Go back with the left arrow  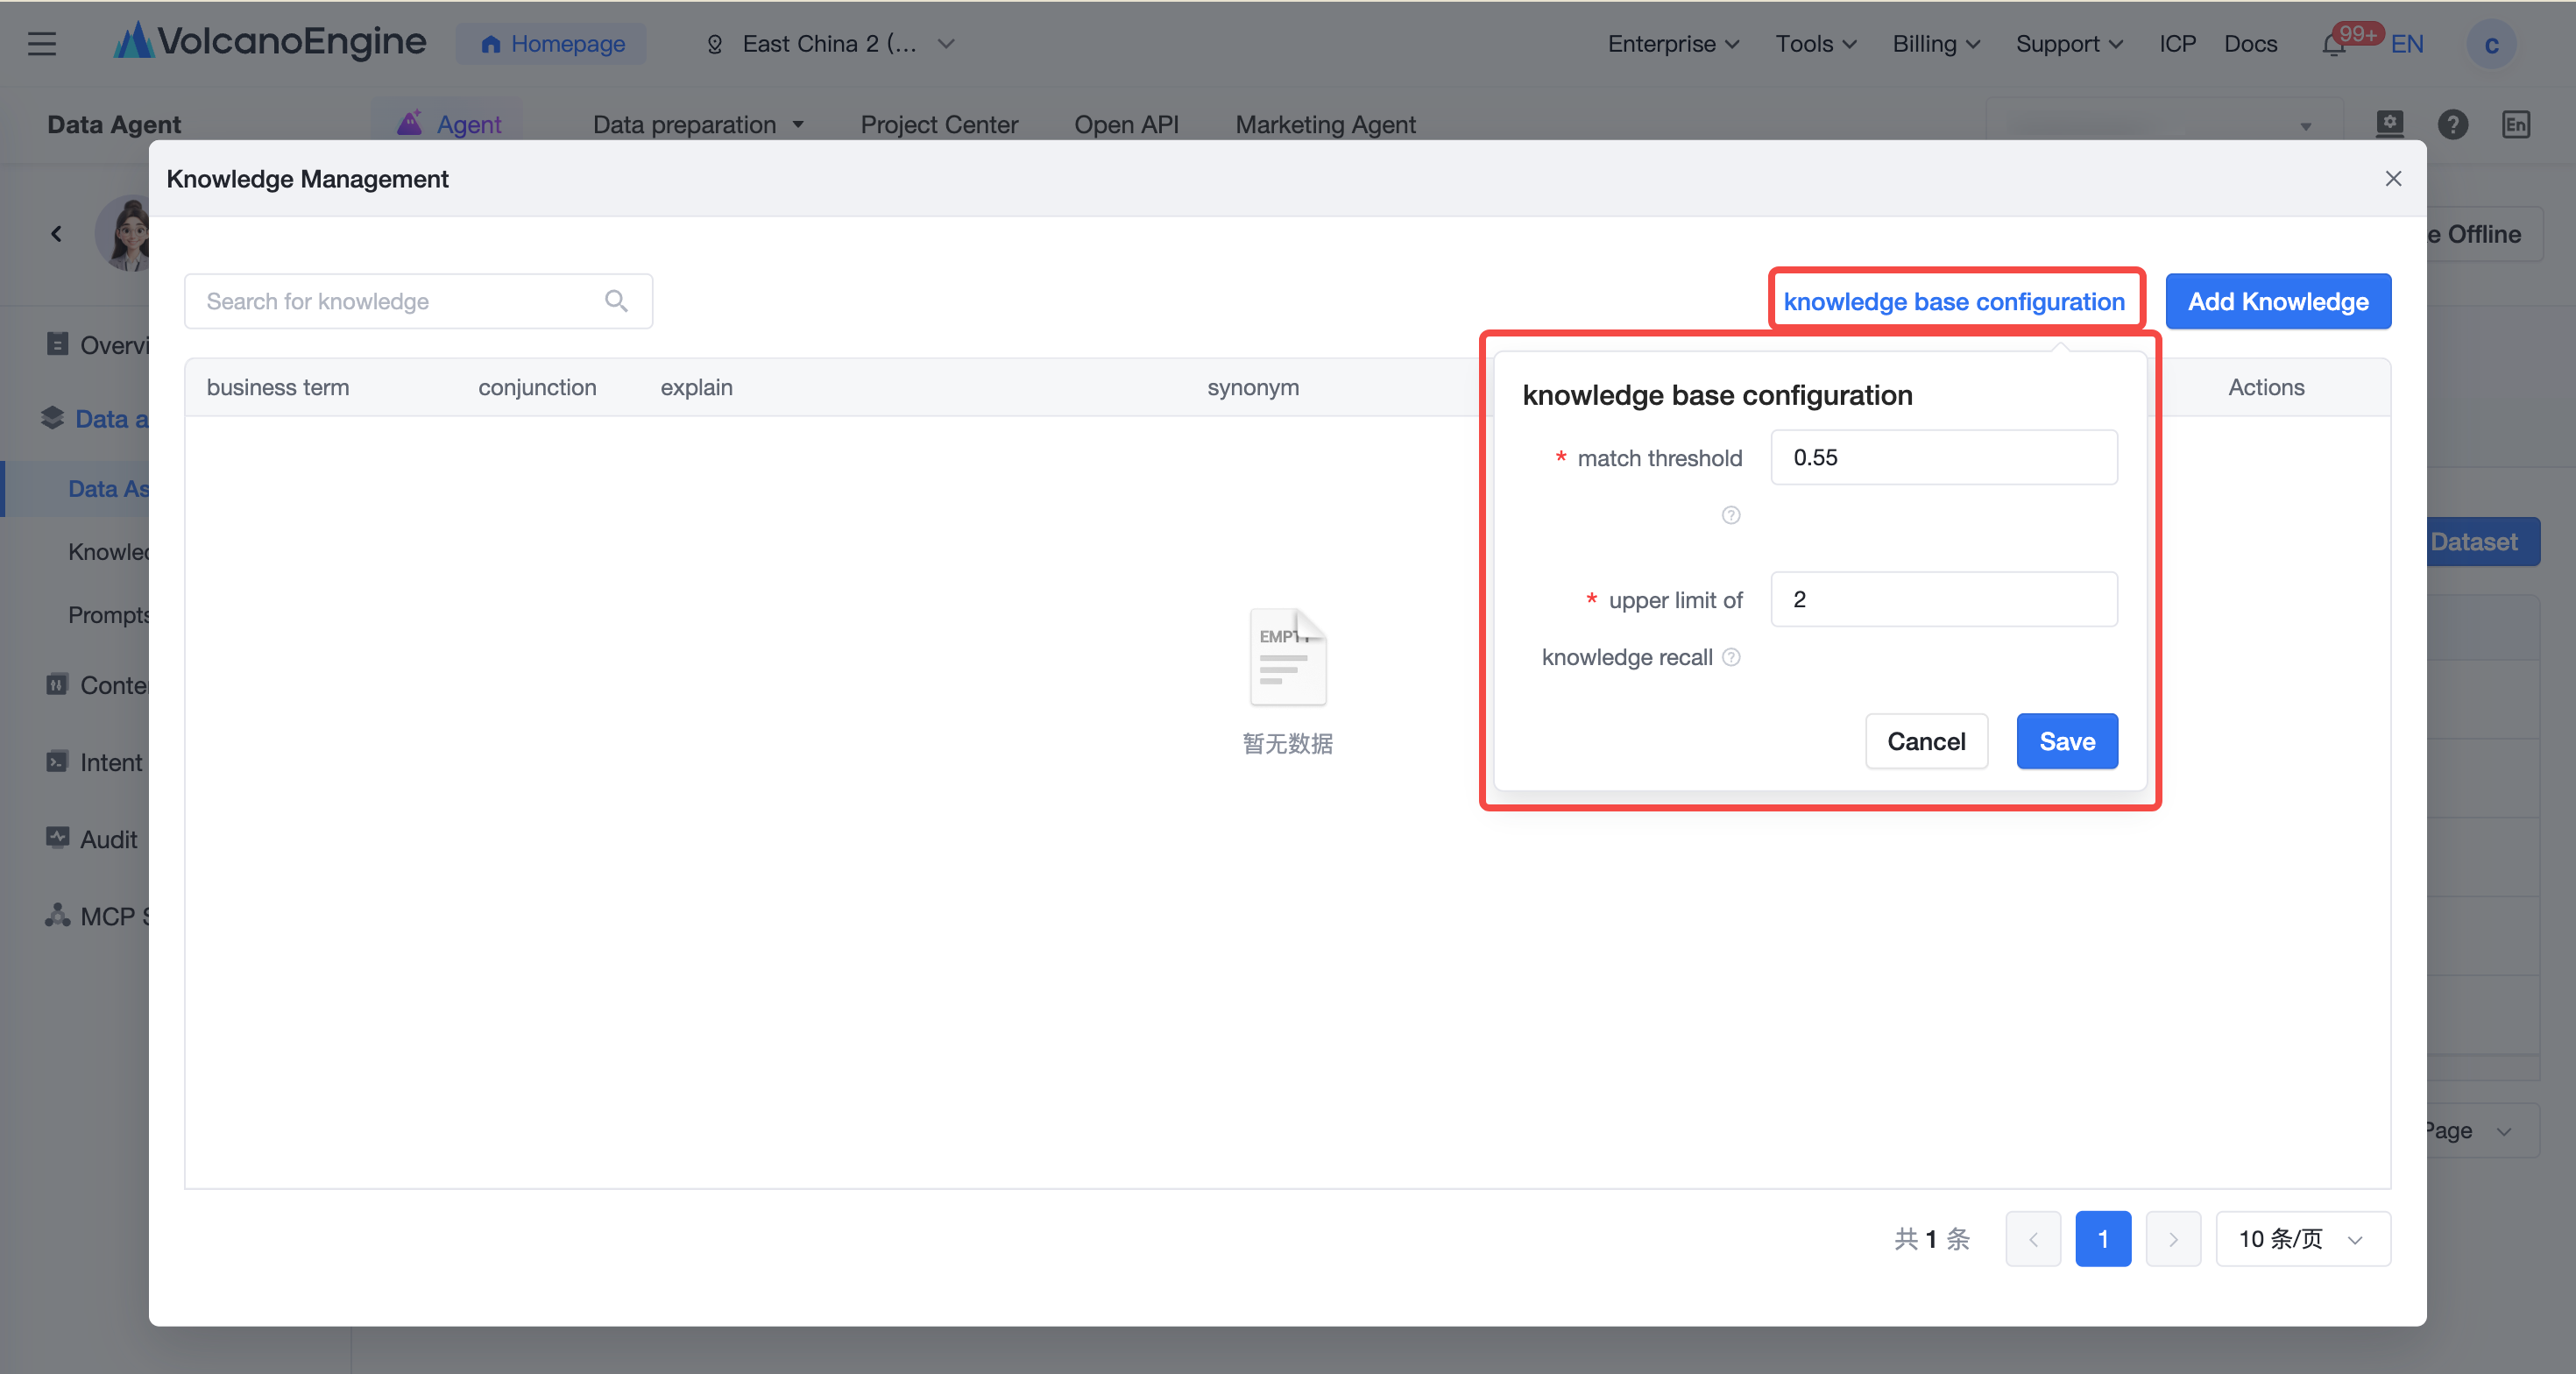click(x=56, y=234)
